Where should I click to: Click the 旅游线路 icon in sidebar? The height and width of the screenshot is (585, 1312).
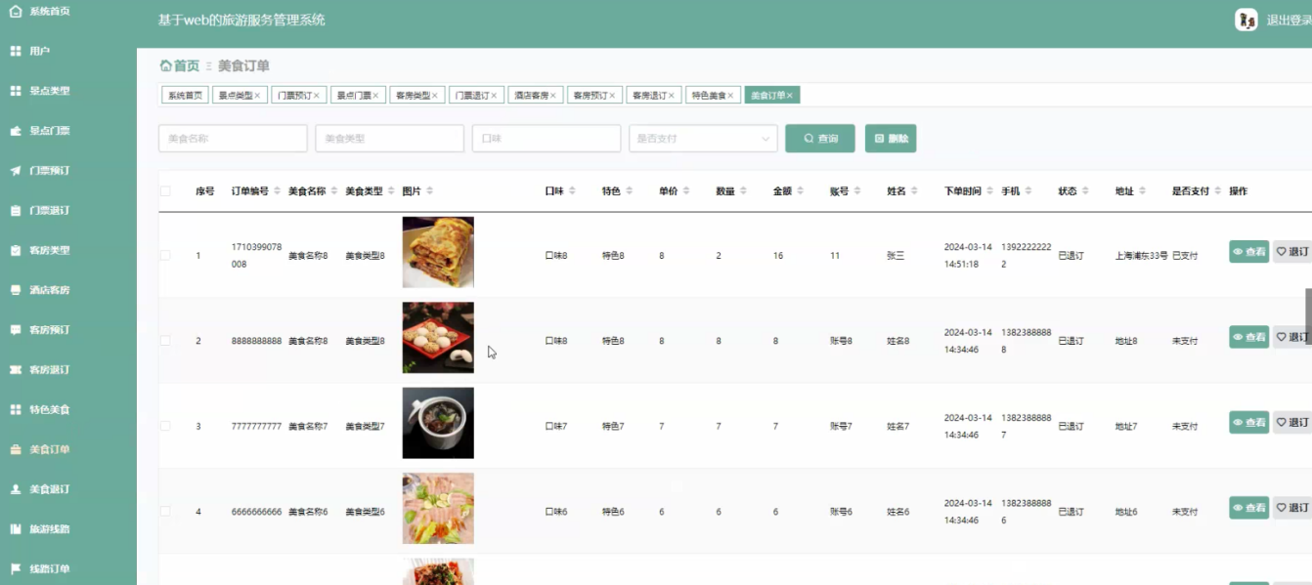(x=16, y=529)
